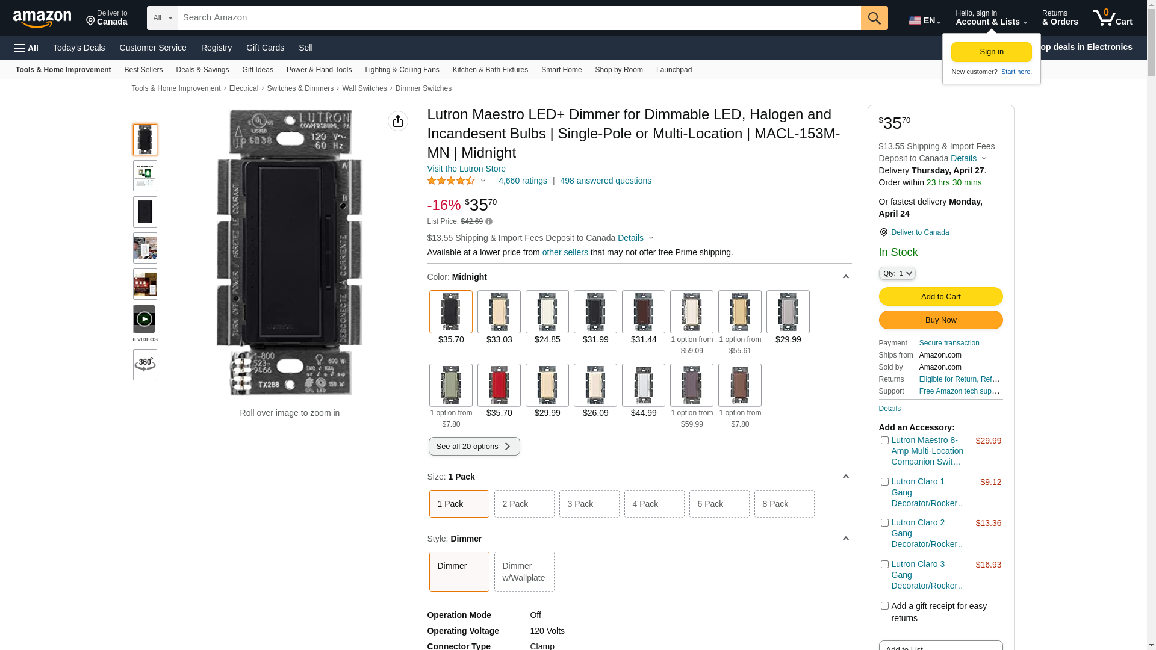
Task: Click the list price info icon
Action: (x=489, y=222)
